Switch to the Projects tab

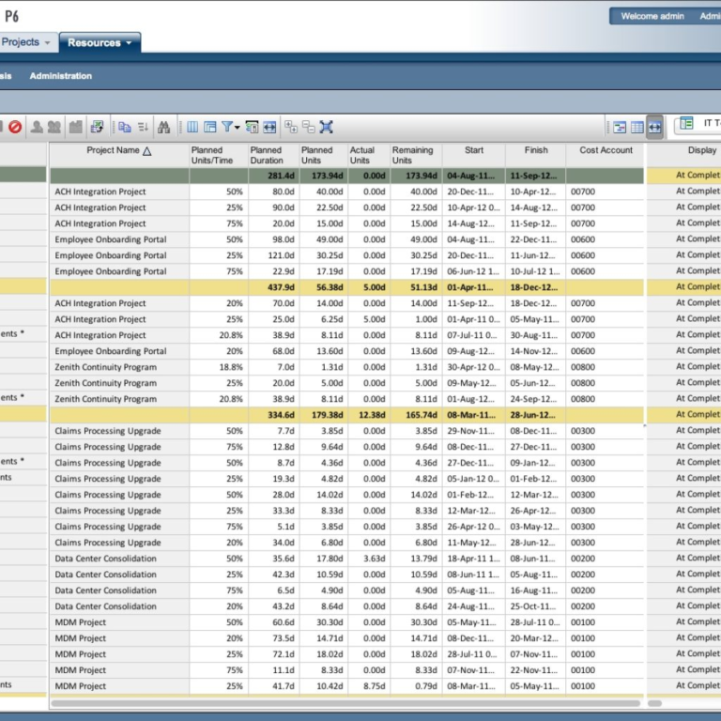tap(19, 42)
